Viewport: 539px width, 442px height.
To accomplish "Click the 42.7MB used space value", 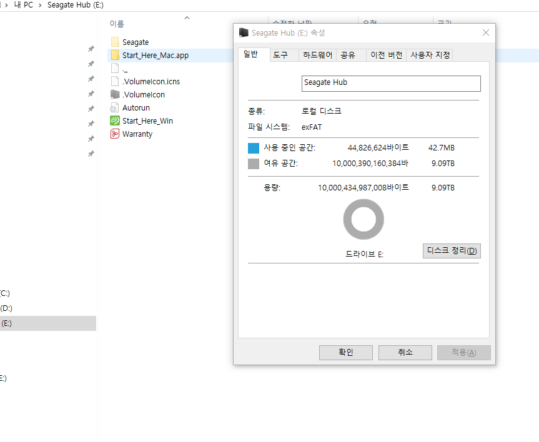I will point(442,148).
